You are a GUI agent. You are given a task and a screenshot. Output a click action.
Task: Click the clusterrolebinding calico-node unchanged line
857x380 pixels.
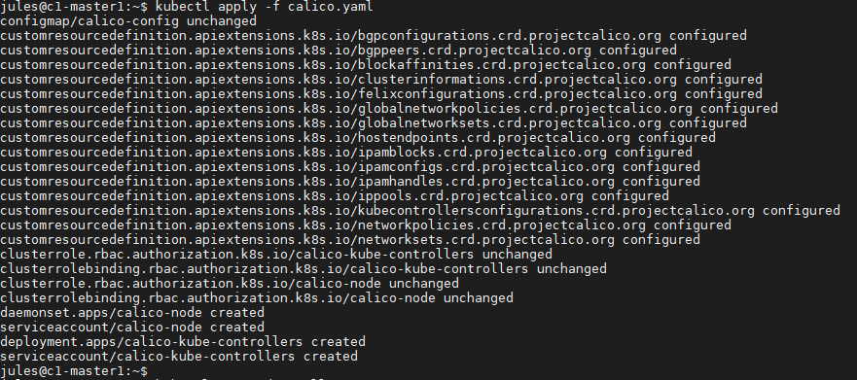257,298
